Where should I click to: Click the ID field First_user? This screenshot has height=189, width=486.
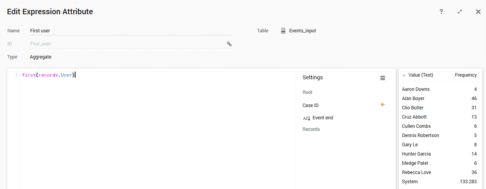tap(126, 44)
